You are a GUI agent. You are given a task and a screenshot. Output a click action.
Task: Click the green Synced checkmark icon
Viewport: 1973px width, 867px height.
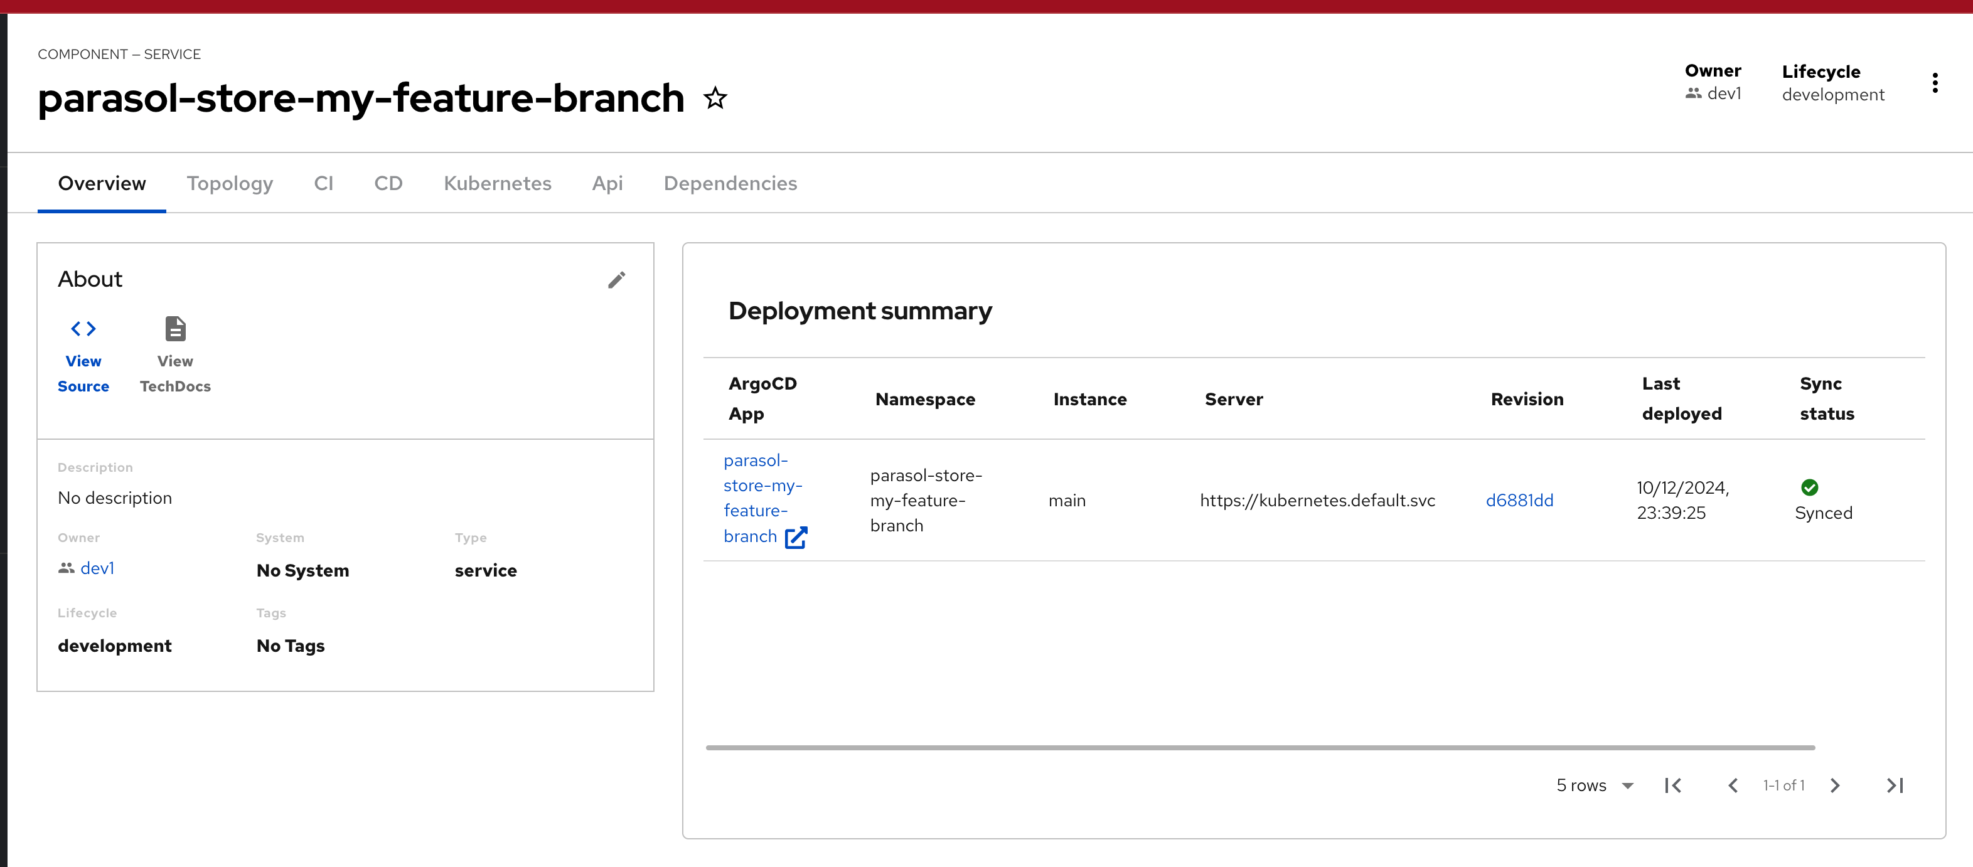coord(1809,487)
